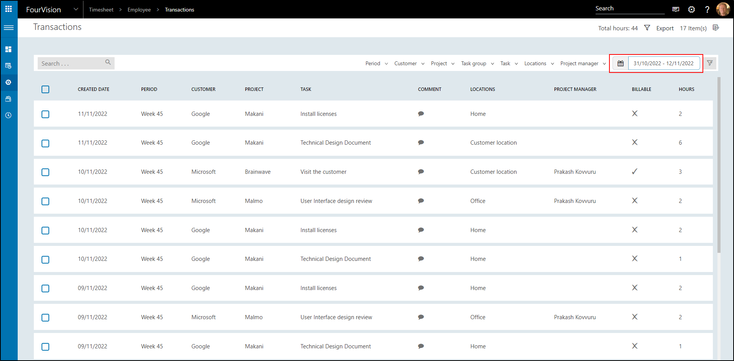Tick the select-all checkbox in the header
The width and height of the screenshot is (734, 361).
coord(45,89)
